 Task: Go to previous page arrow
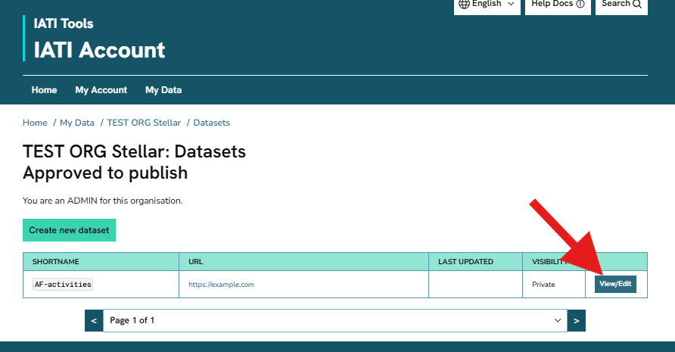[93, 321]
